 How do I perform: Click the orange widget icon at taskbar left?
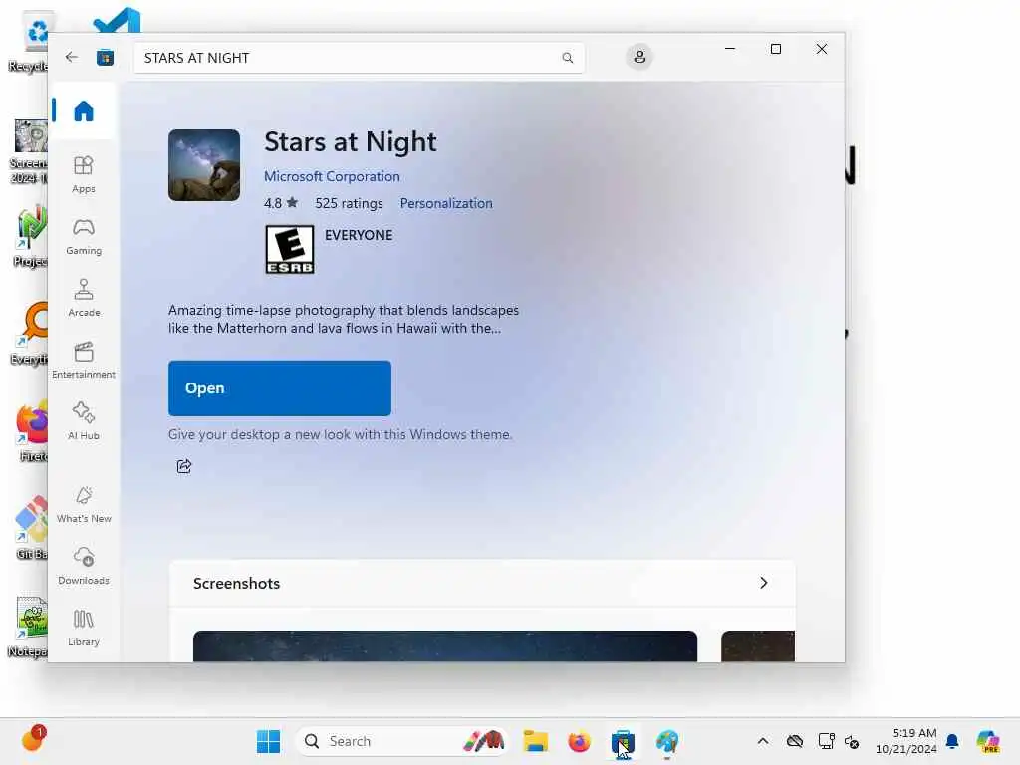[x=33, y=739]
